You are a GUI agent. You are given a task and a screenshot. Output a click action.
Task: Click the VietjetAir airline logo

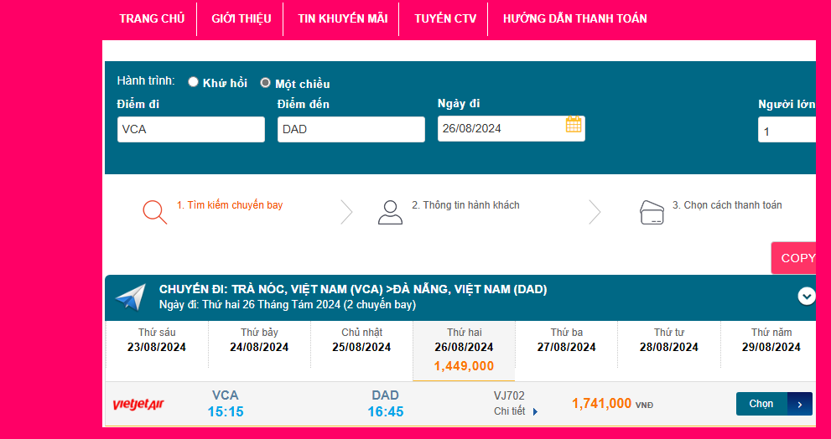pyautogui.click(x=138, y=405)
